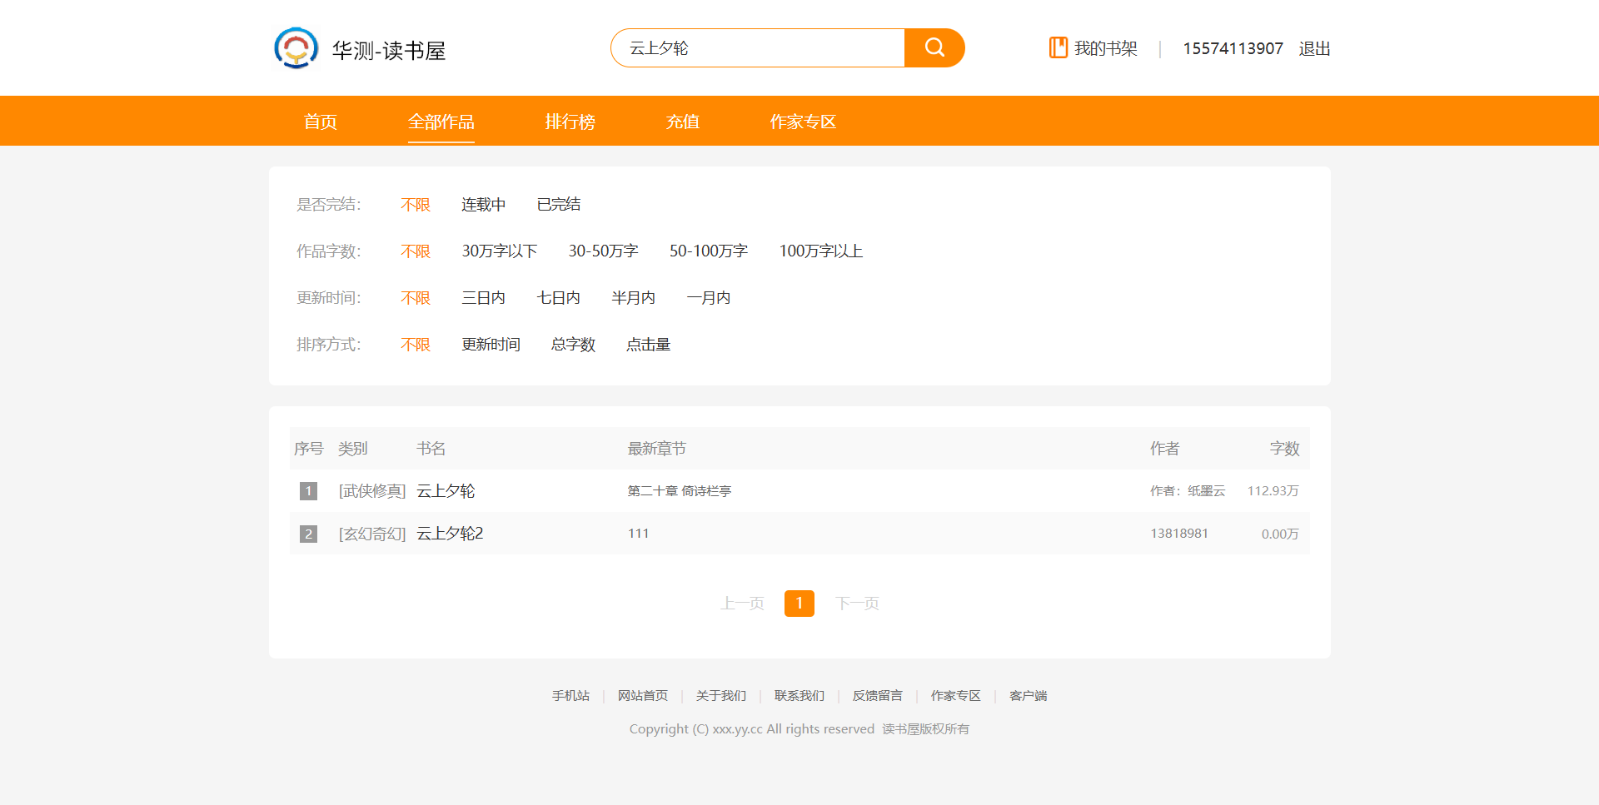Go to 上一页 previous page
Screen dimensions: 1599x805
[742, 604]
